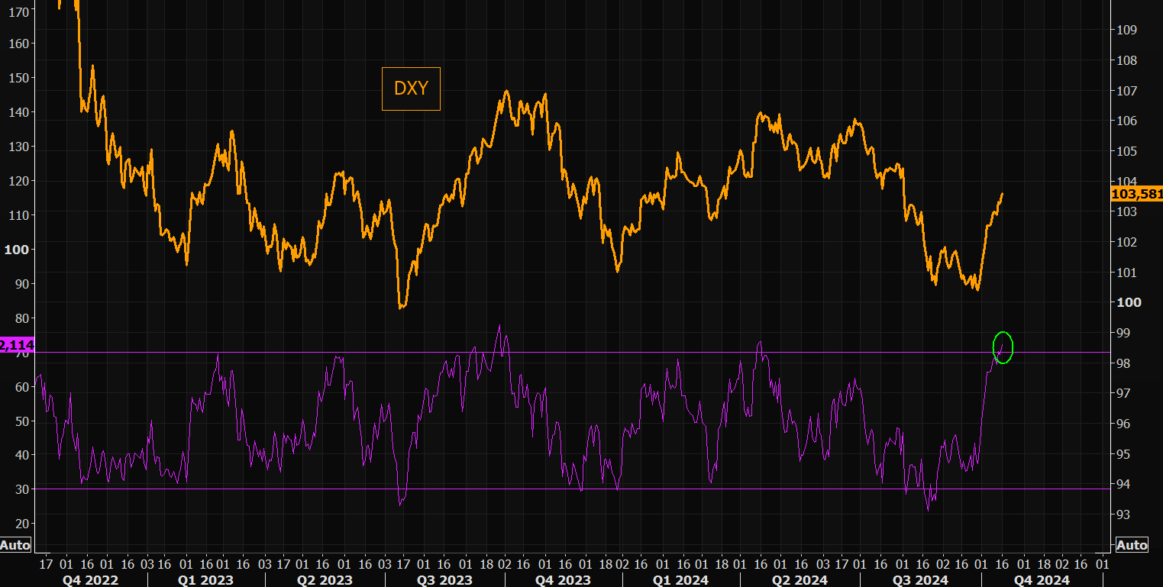Click the 40 value on the left axis

coord(23,455)
